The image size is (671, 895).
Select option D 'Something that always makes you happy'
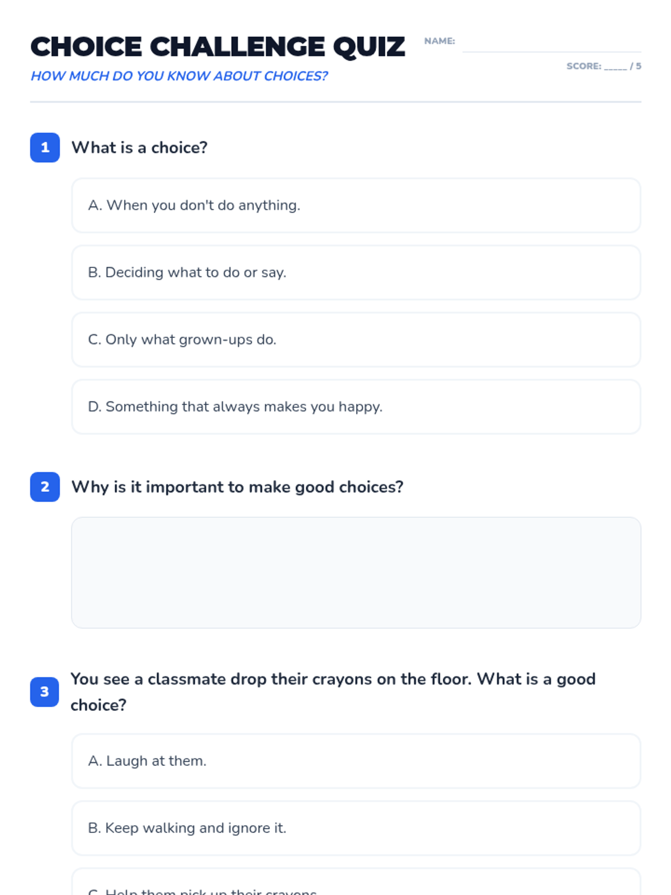point(356,407)
